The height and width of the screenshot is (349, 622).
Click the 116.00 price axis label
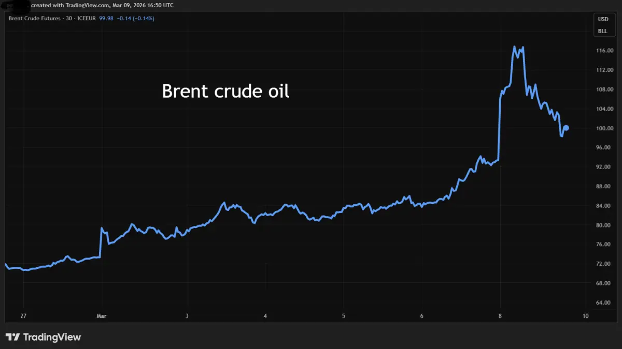click(605, 51)
